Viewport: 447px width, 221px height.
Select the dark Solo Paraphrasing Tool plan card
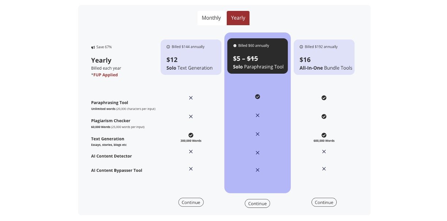[257, 56]
